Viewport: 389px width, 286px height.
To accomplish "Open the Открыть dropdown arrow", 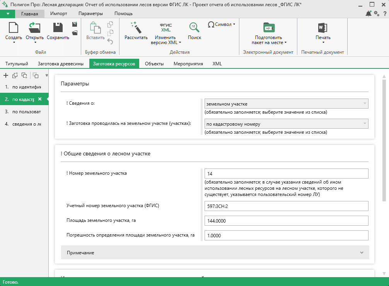I will (35, 43).
